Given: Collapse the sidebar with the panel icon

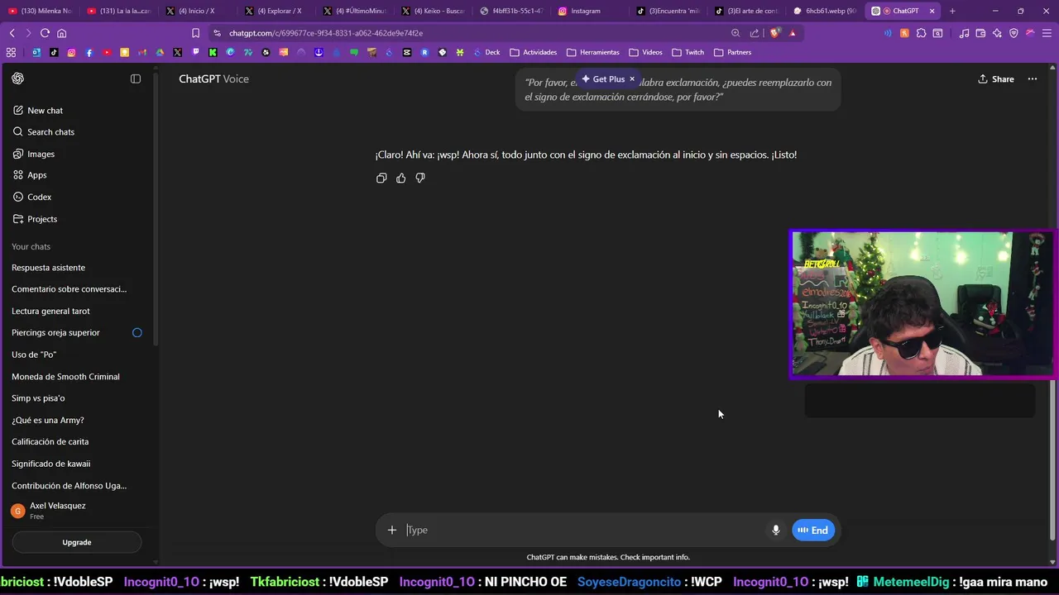Looking at the screenshot, I should pos(136,79).
